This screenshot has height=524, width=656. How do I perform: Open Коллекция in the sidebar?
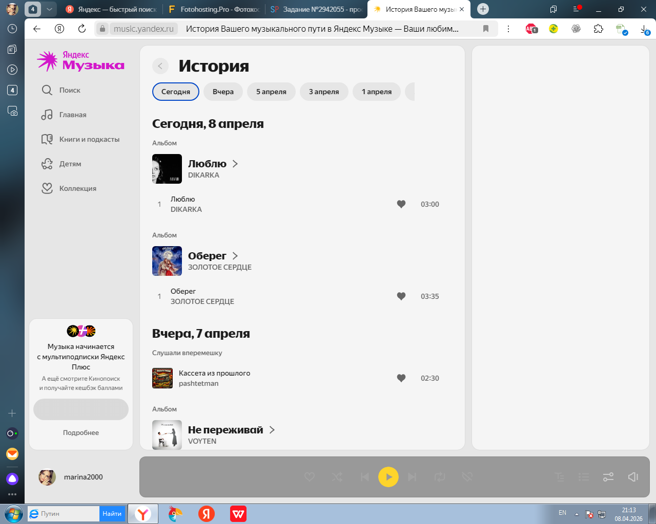(x=69, y=188)
